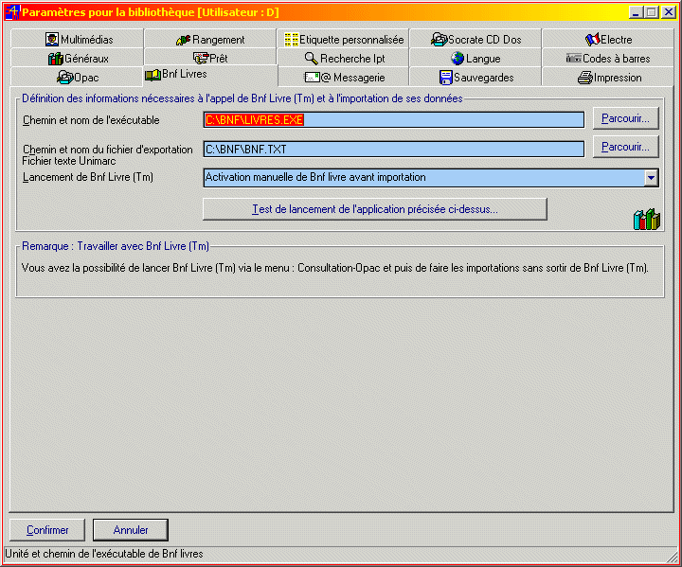The image size is (682, 567).
Task: Open the Langue tab
Action: coord(476,59)
